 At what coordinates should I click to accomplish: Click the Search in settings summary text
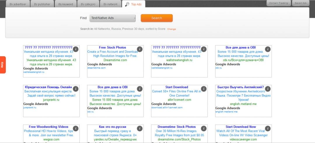tap(123, 29)
